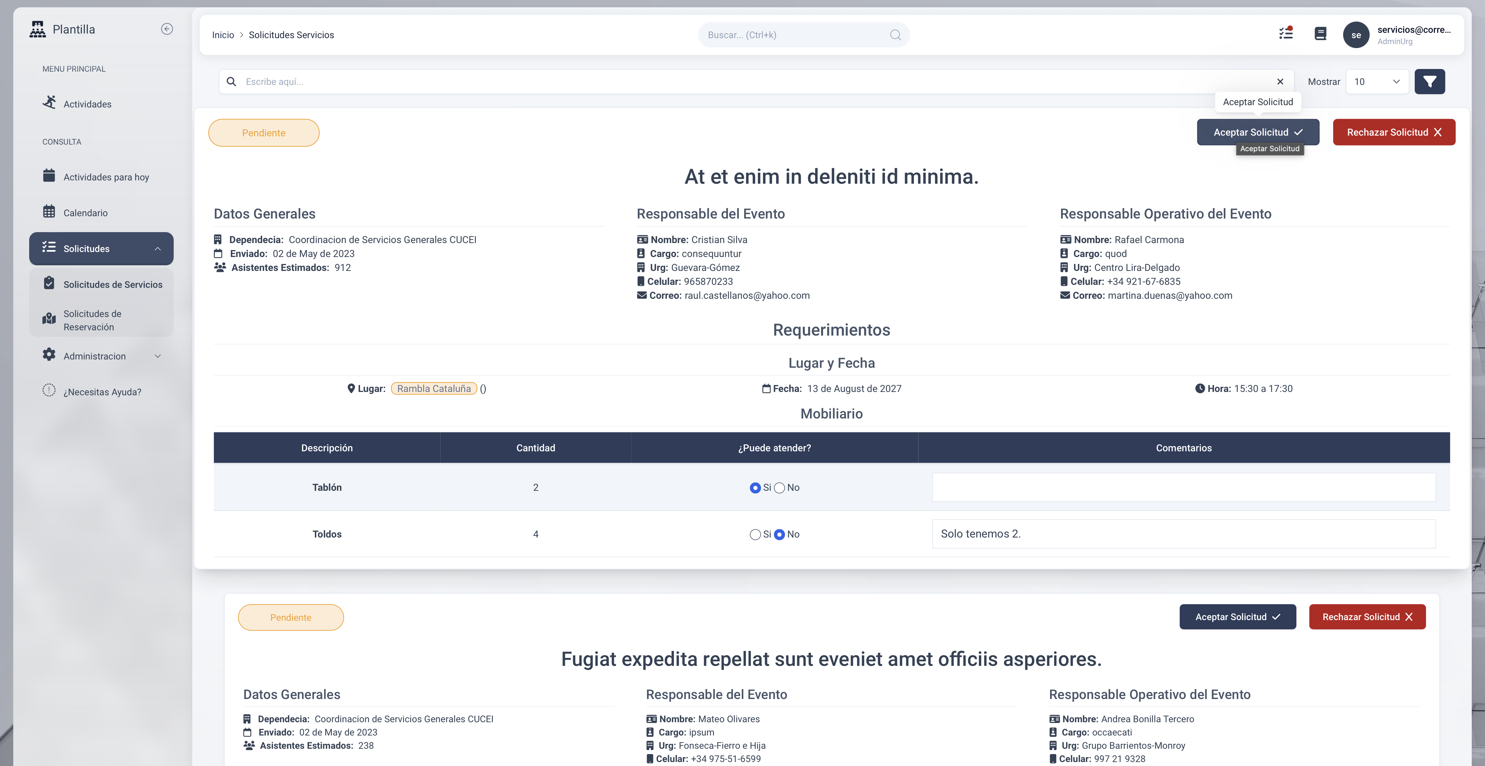Click the Rambla Cataluña place tag
Viewport: 1485px width, 766px height.
pyautogui.click(x=434, y=389)
